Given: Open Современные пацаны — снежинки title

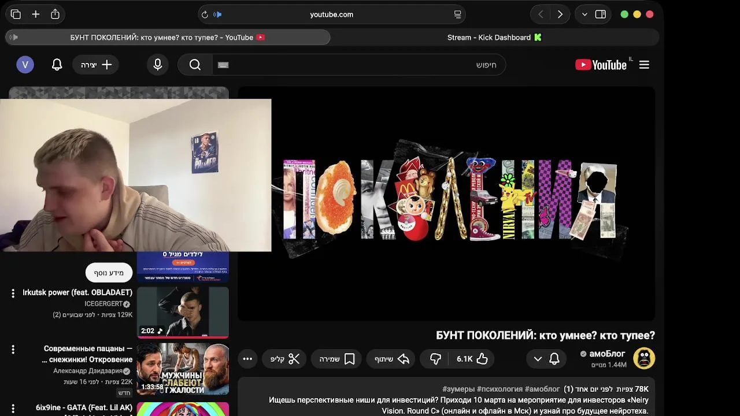Looking at the screenshot, I should click(88, 354).
